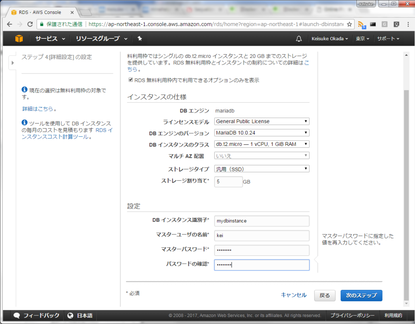415x324 pixels.
Task: Click 戻る button
Action: pos(325,295)
